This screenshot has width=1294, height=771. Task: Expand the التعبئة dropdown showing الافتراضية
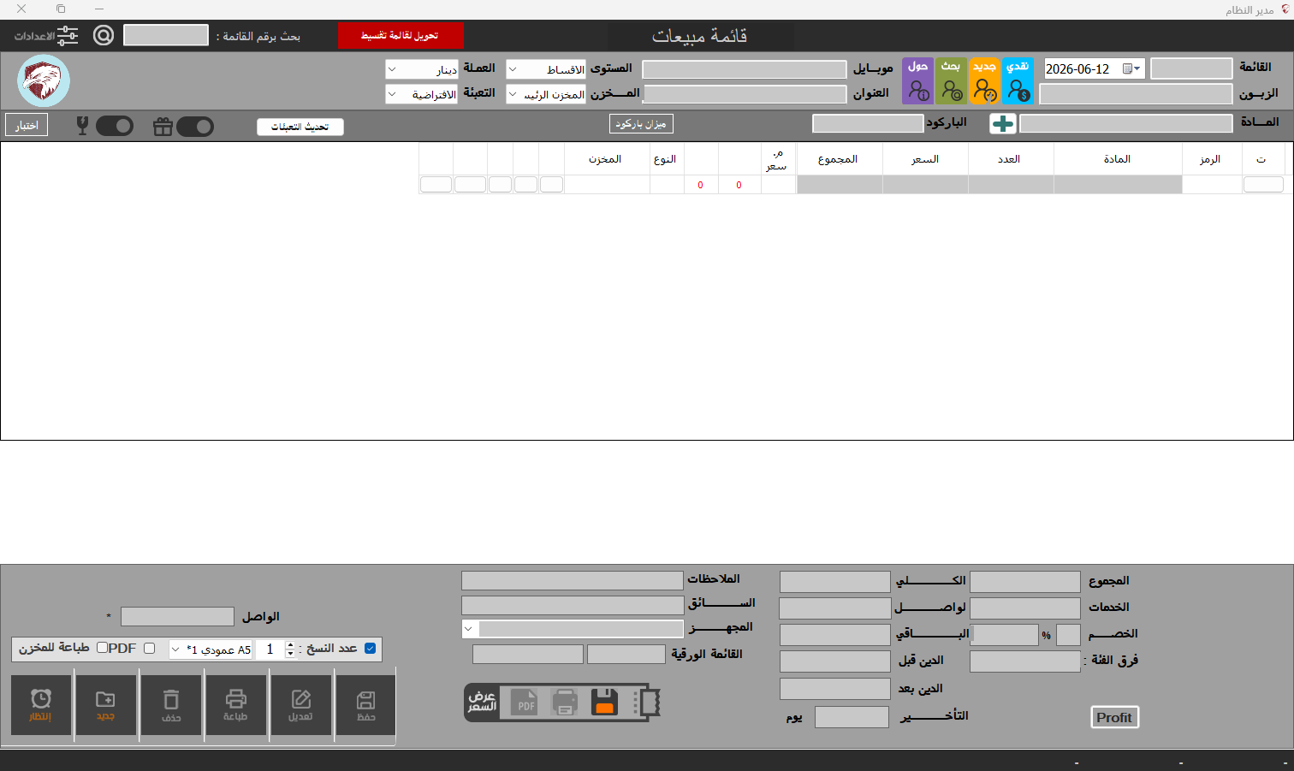392,94
